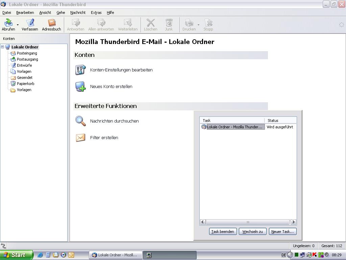
Task: Click the DE language indicator
Action: pos(283,255)
